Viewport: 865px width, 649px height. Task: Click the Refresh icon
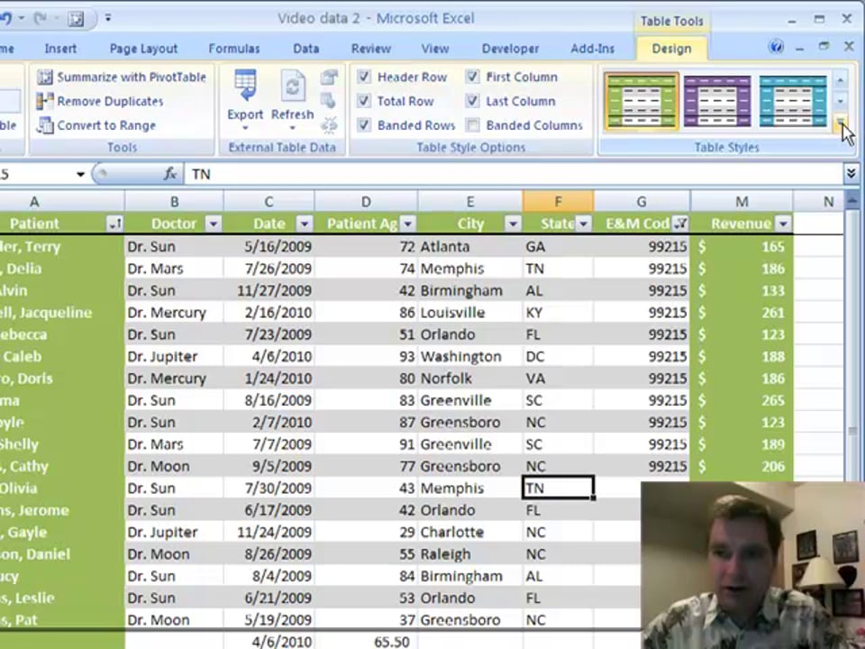[292, 86]
